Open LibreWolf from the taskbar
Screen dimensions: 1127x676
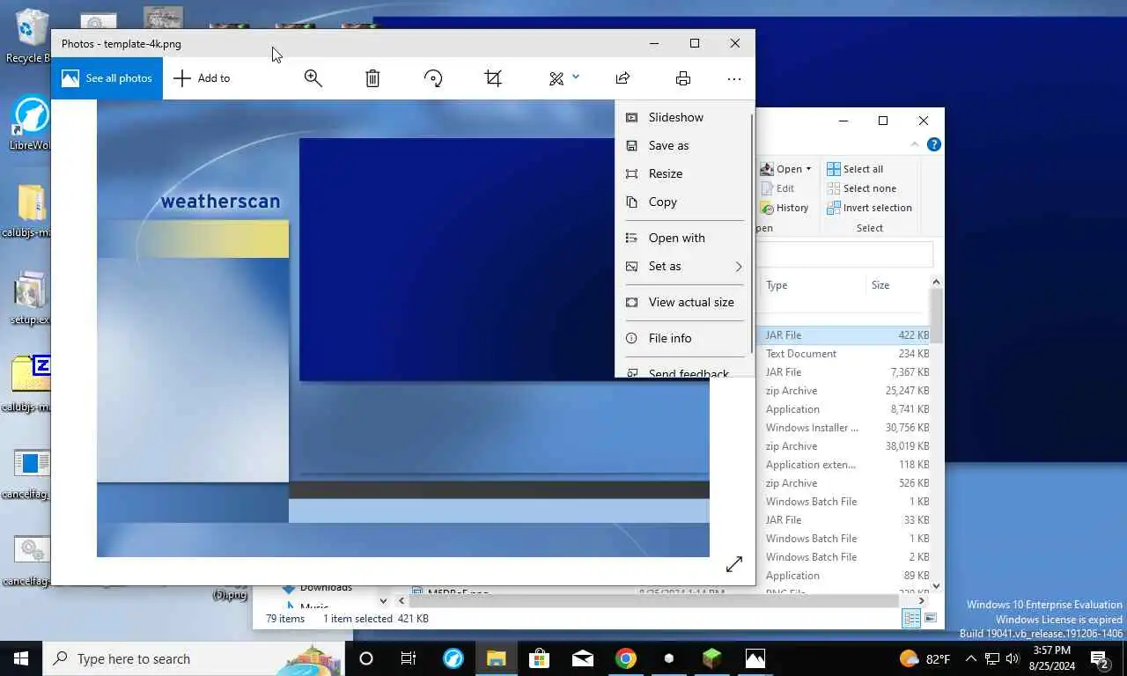tap(453, 658)
